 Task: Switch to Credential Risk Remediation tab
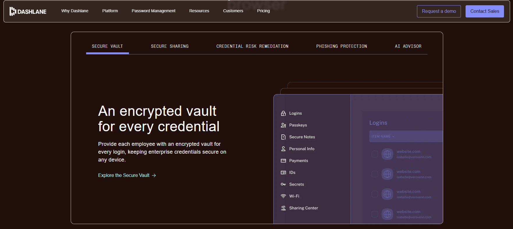252,46
